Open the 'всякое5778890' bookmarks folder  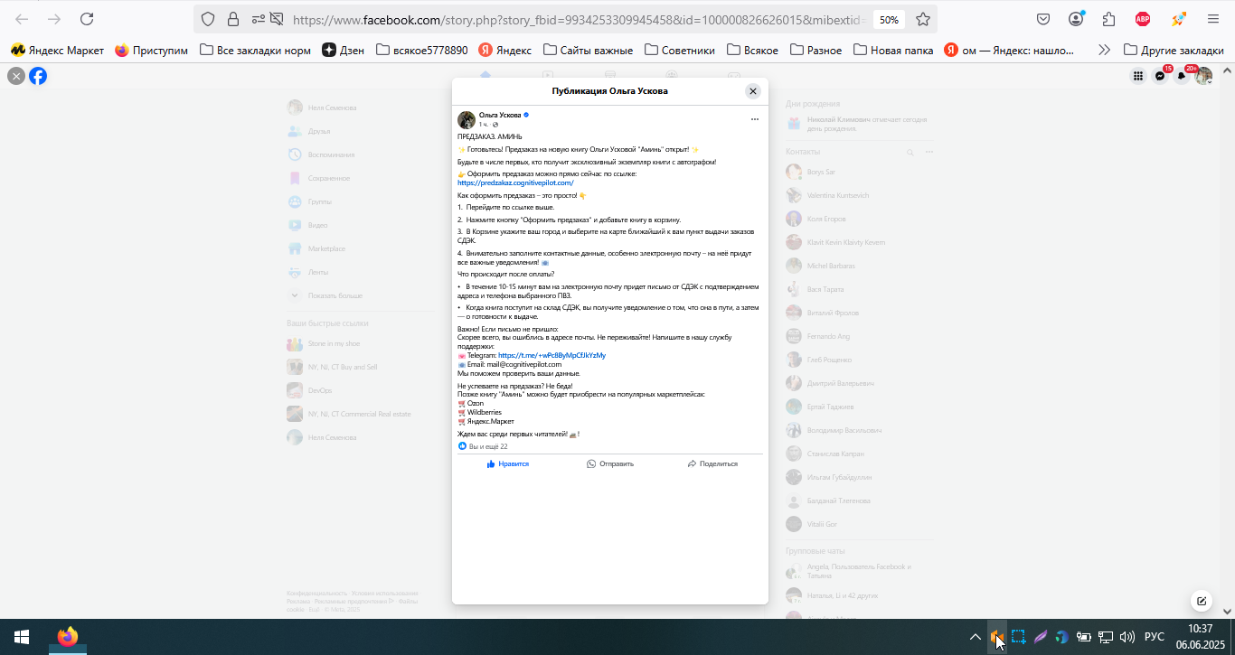coord(421,51)
